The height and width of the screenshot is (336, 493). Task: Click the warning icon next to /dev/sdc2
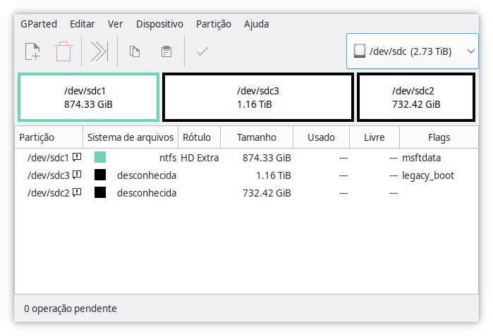click(77, 192)
